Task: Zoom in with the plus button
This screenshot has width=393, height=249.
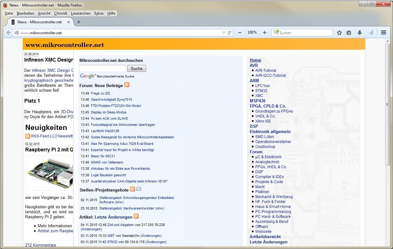Action: (x=265, y=33)
